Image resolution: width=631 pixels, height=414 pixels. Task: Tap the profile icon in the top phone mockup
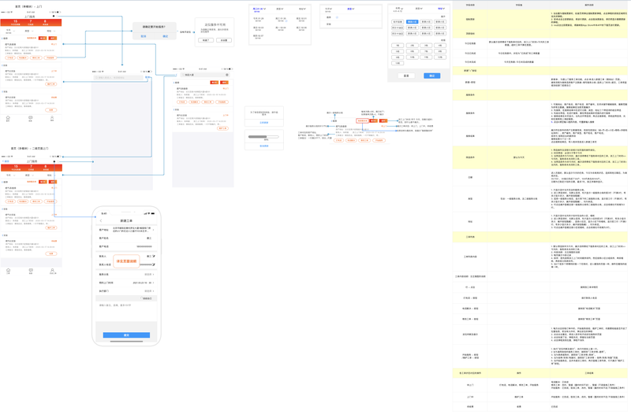tap(52, 118)
